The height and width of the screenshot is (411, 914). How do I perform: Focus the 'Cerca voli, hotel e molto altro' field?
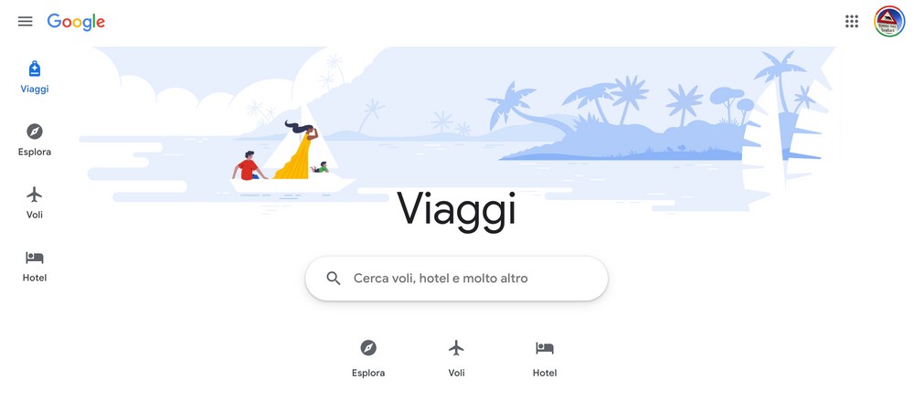click(456, 279)
